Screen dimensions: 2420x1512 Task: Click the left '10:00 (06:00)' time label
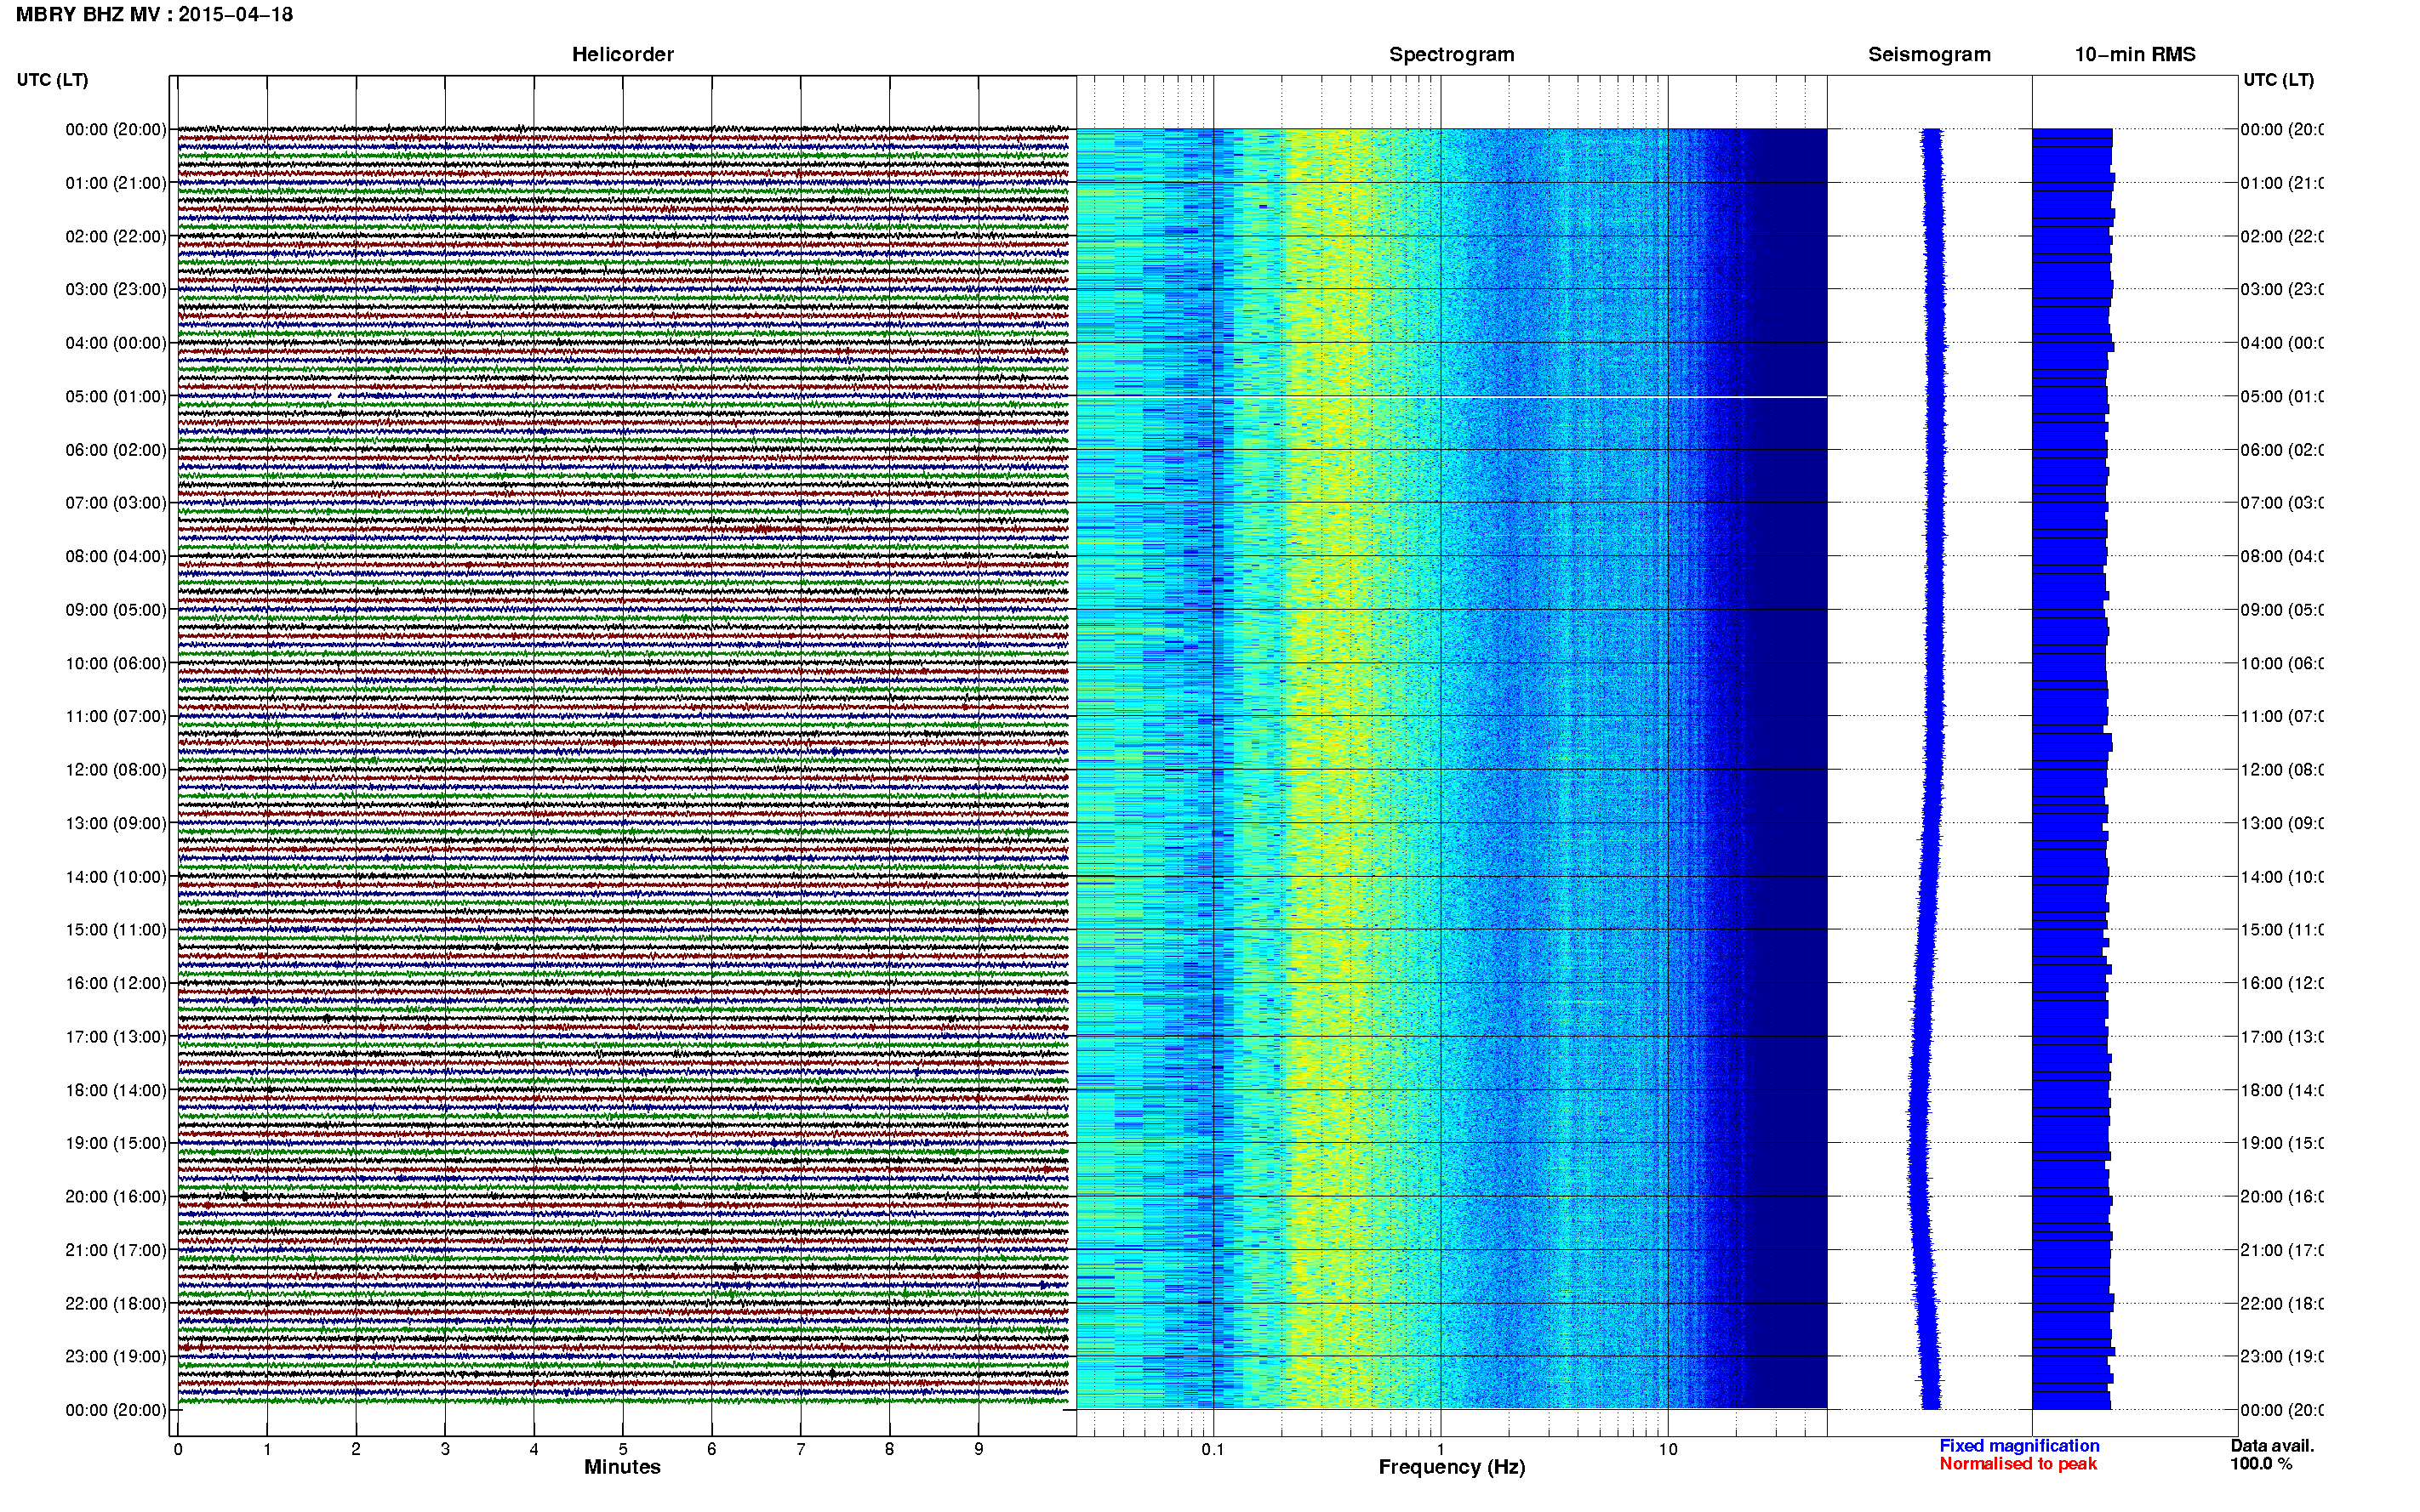pyautogui.click(x=116, y=663)
